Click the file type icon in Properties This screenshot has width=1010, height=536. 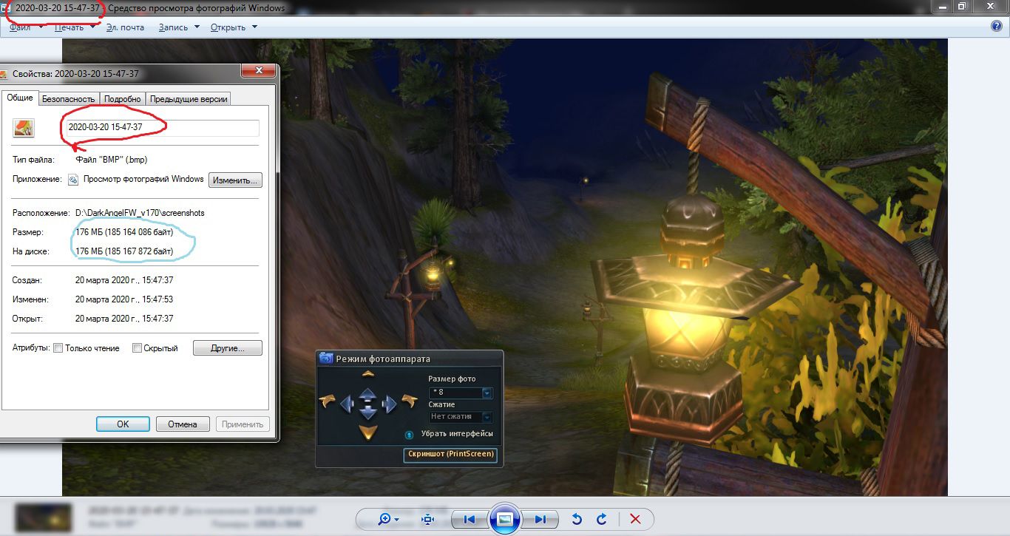(24, 128)
